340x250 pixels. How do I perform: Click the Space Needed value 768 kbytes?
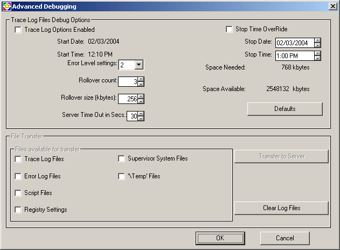[x=295, y=67]
